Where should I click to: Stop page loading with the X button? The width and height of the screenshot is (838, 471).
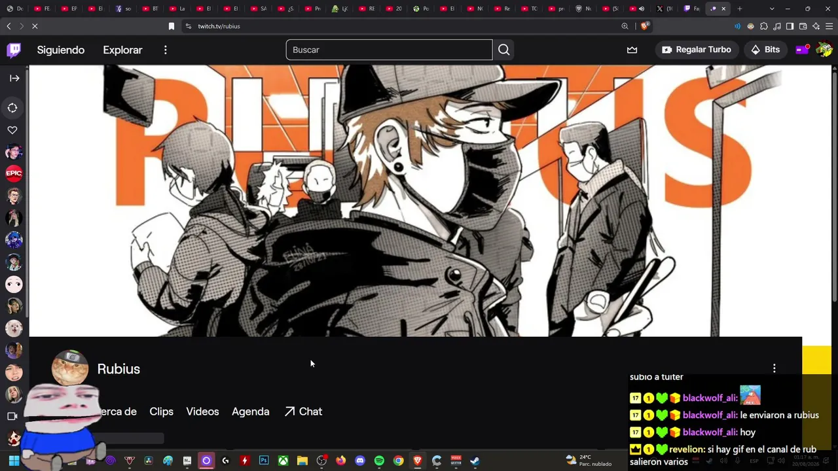tap(35, 26)
